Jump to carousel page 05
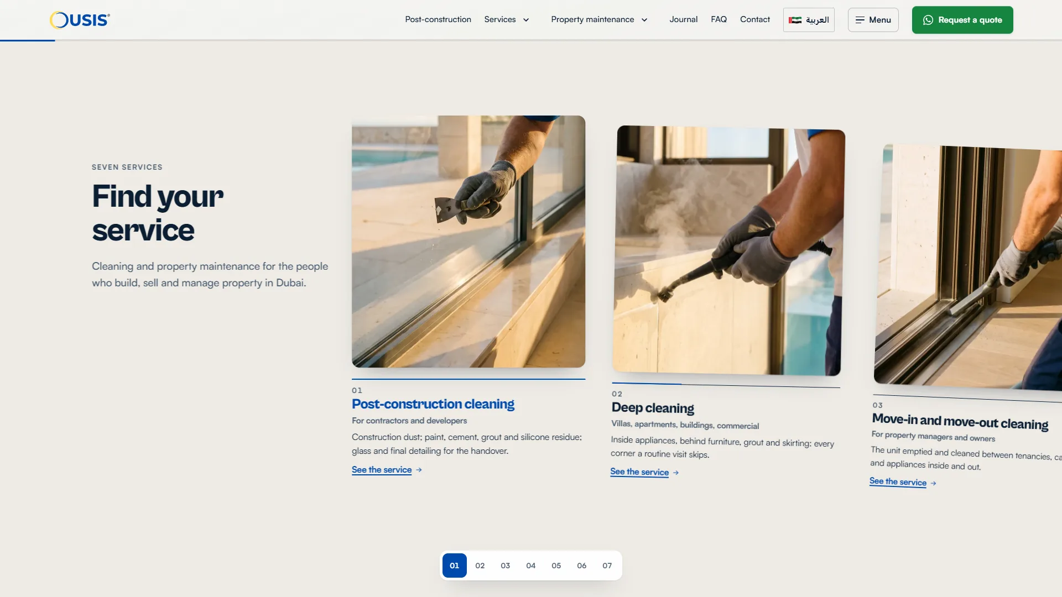 coord(556,565)
